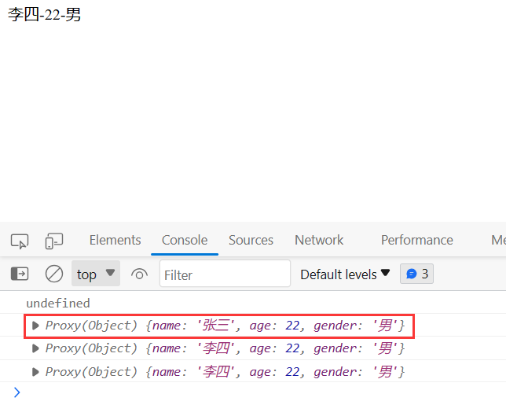
Task: Switch to the Elements tab
Action: [115, 241]
